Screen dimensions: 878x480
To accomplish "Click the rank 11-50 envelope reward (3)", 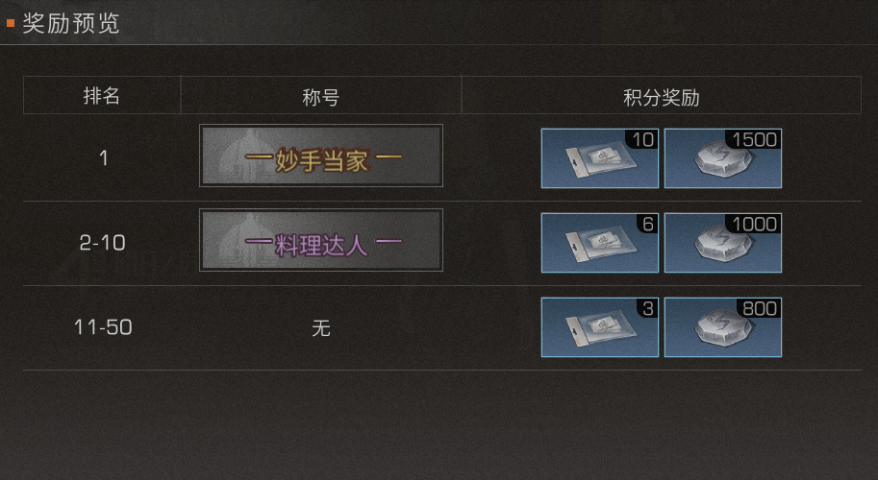I will [x=600, y=327].
